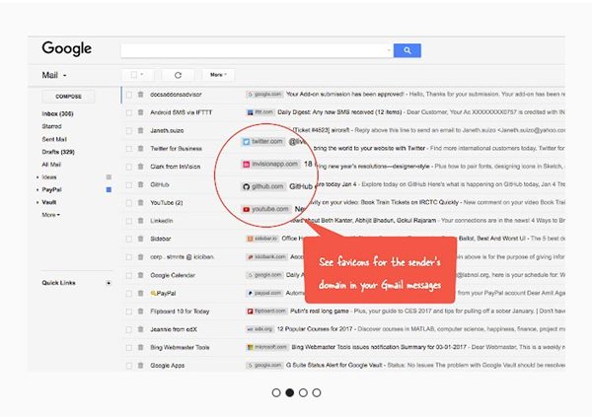This screenshot has height=417, width=592.
Task: Click the flipboard.com favicon badge
Action: [x=266, y=312]
